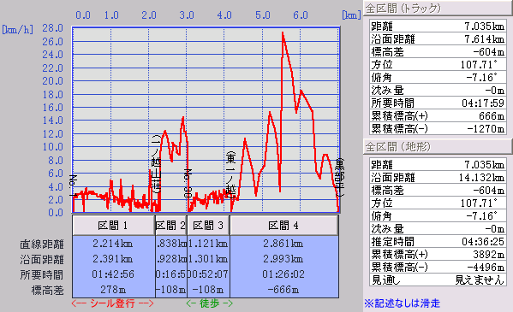Click the 2.391km surface distance of section 1
Image resolution: width=513 pixels, height=312 pixels.
pos(113,259)
